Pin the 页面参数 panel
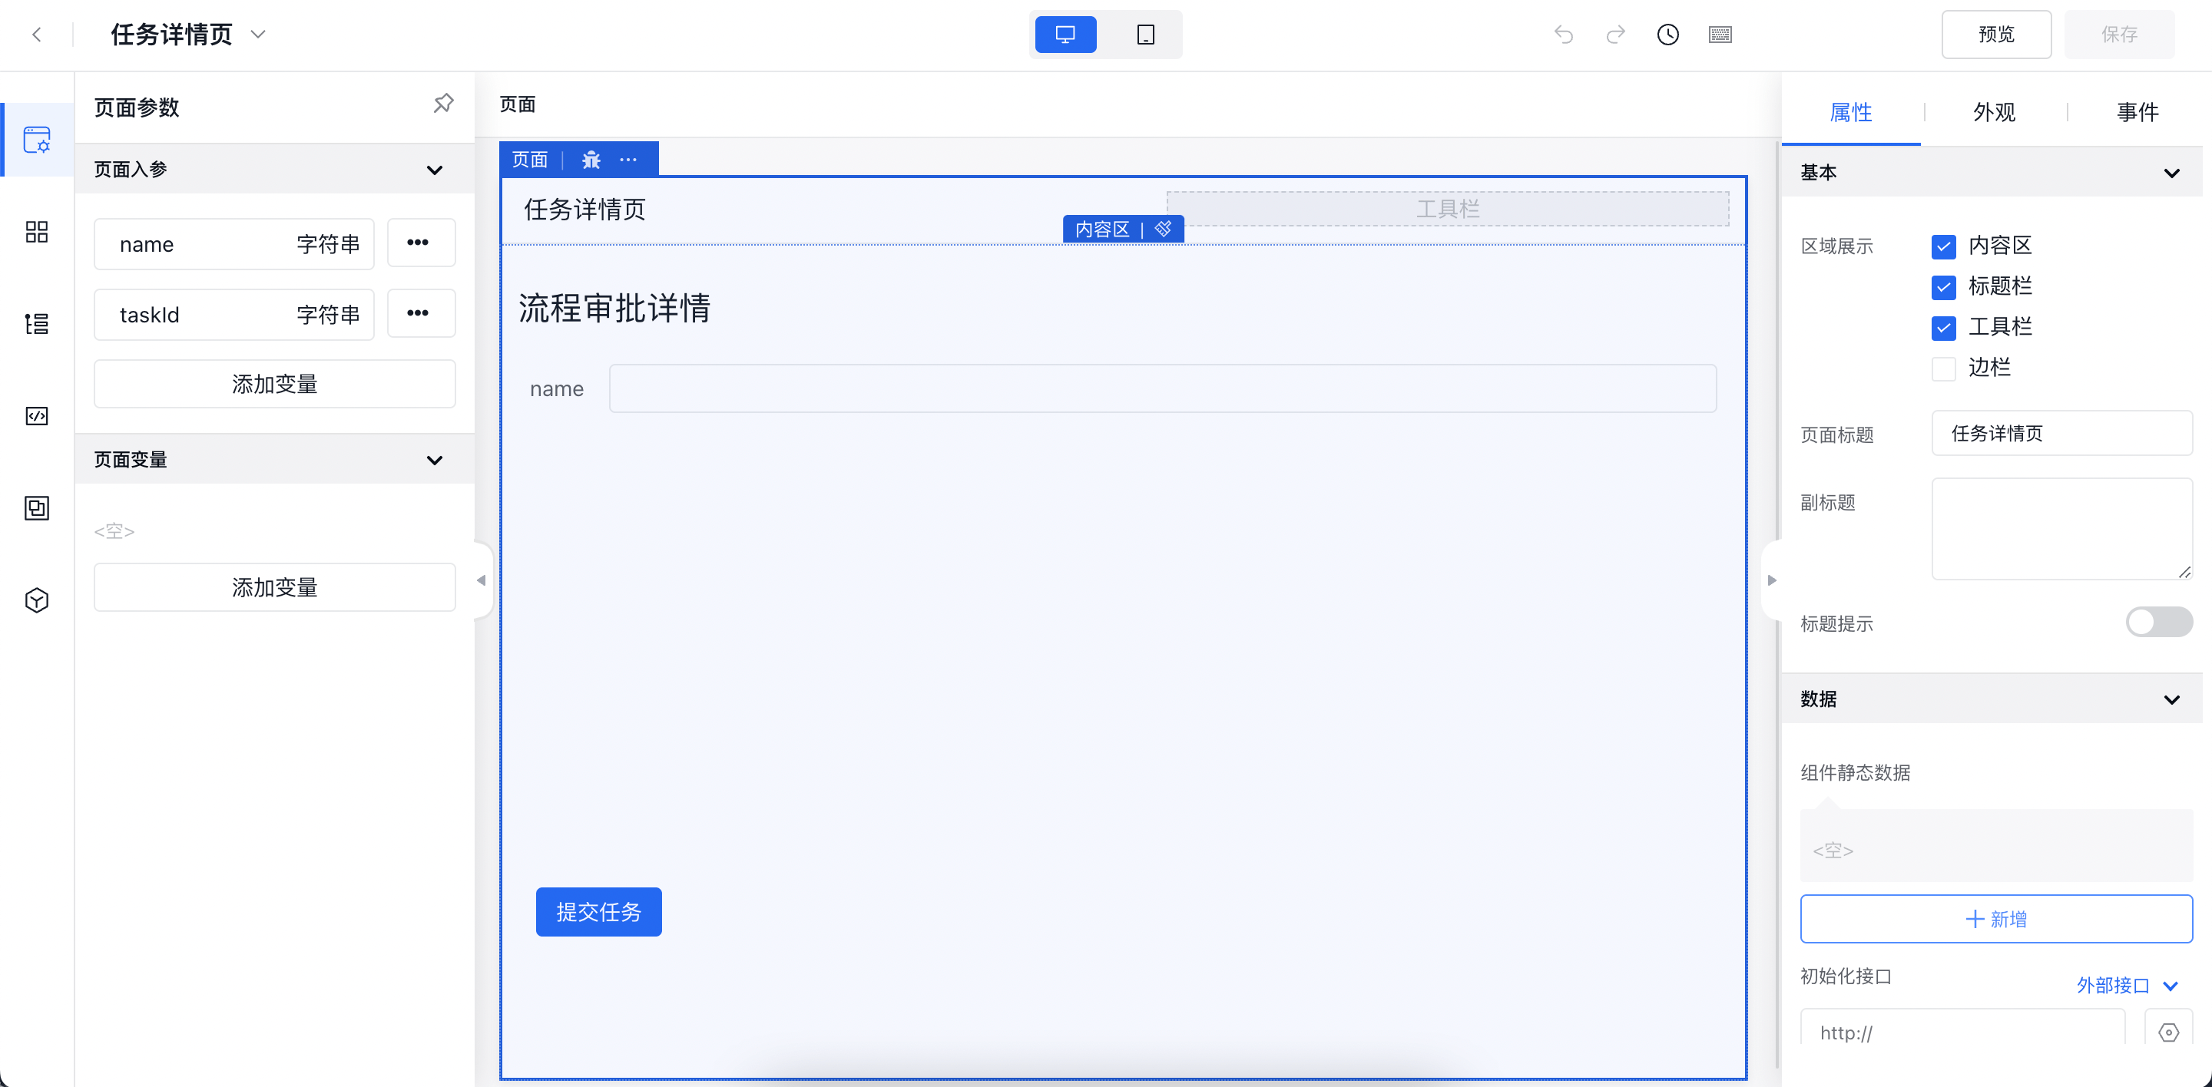The image size is (2212, 1087). tap(443, 104)
